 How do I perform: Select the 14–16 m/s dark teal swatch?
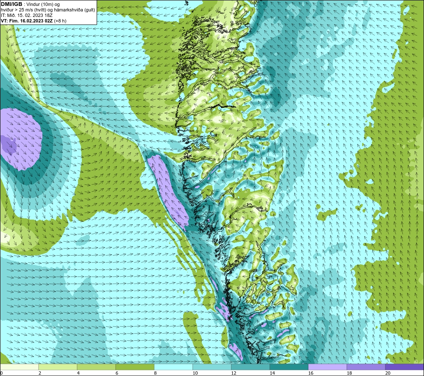[289, 367]
